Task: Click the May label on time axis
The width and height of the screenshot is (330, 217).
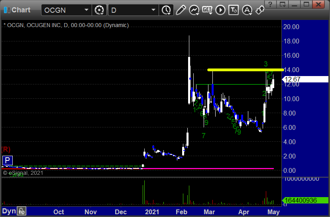Action: 273,212
